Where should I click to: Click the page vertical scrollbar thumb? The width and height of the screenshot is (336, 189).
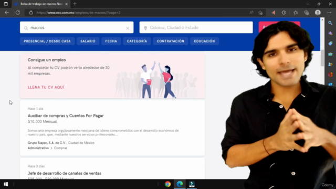[322, 58]
